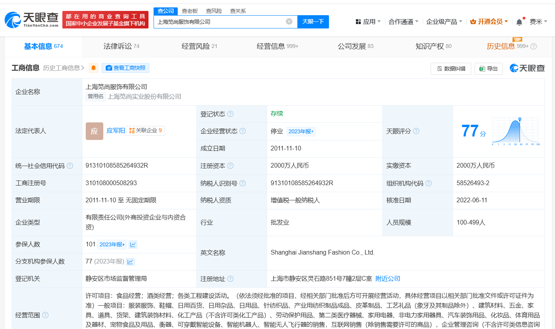
Task: Click the TianYanCha logo to go home
Action: [x=29, y=18]
